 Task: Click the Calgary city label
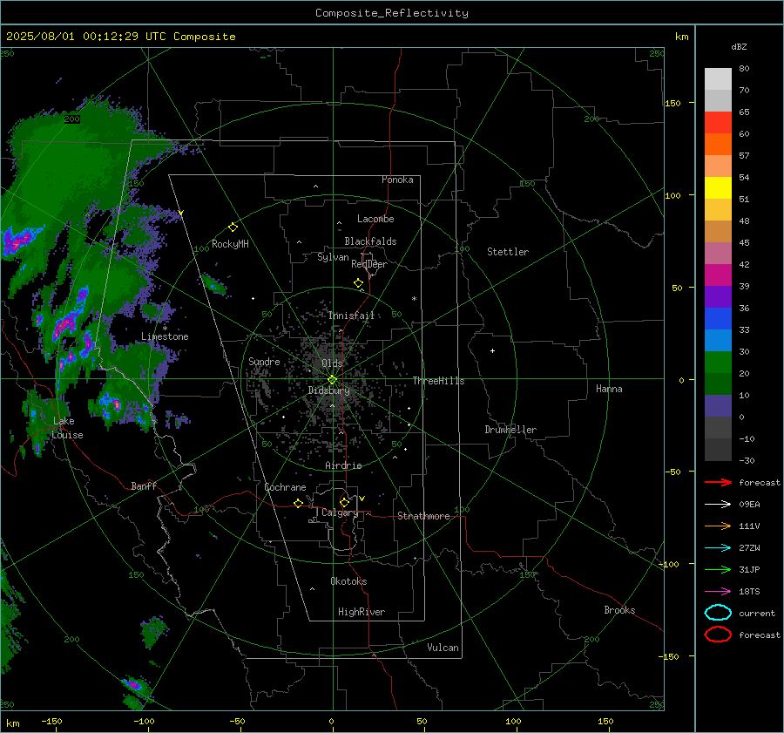(340, 512)
